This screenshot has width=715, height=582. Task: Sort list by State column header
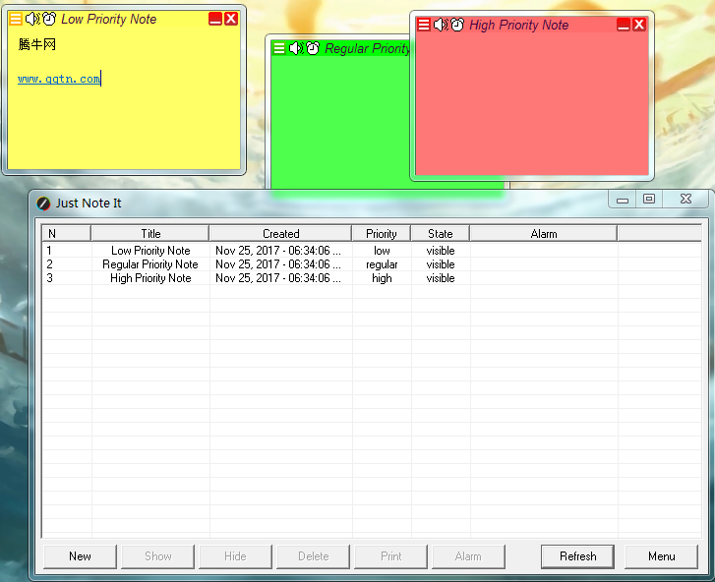pos(440,233)
